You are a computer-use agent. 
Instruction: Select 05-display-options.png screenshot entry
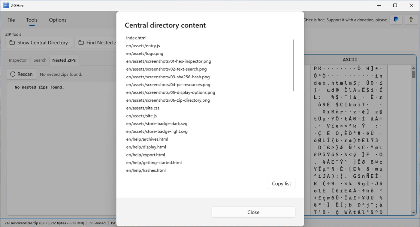pyautogui.click(x=171, y=92)
